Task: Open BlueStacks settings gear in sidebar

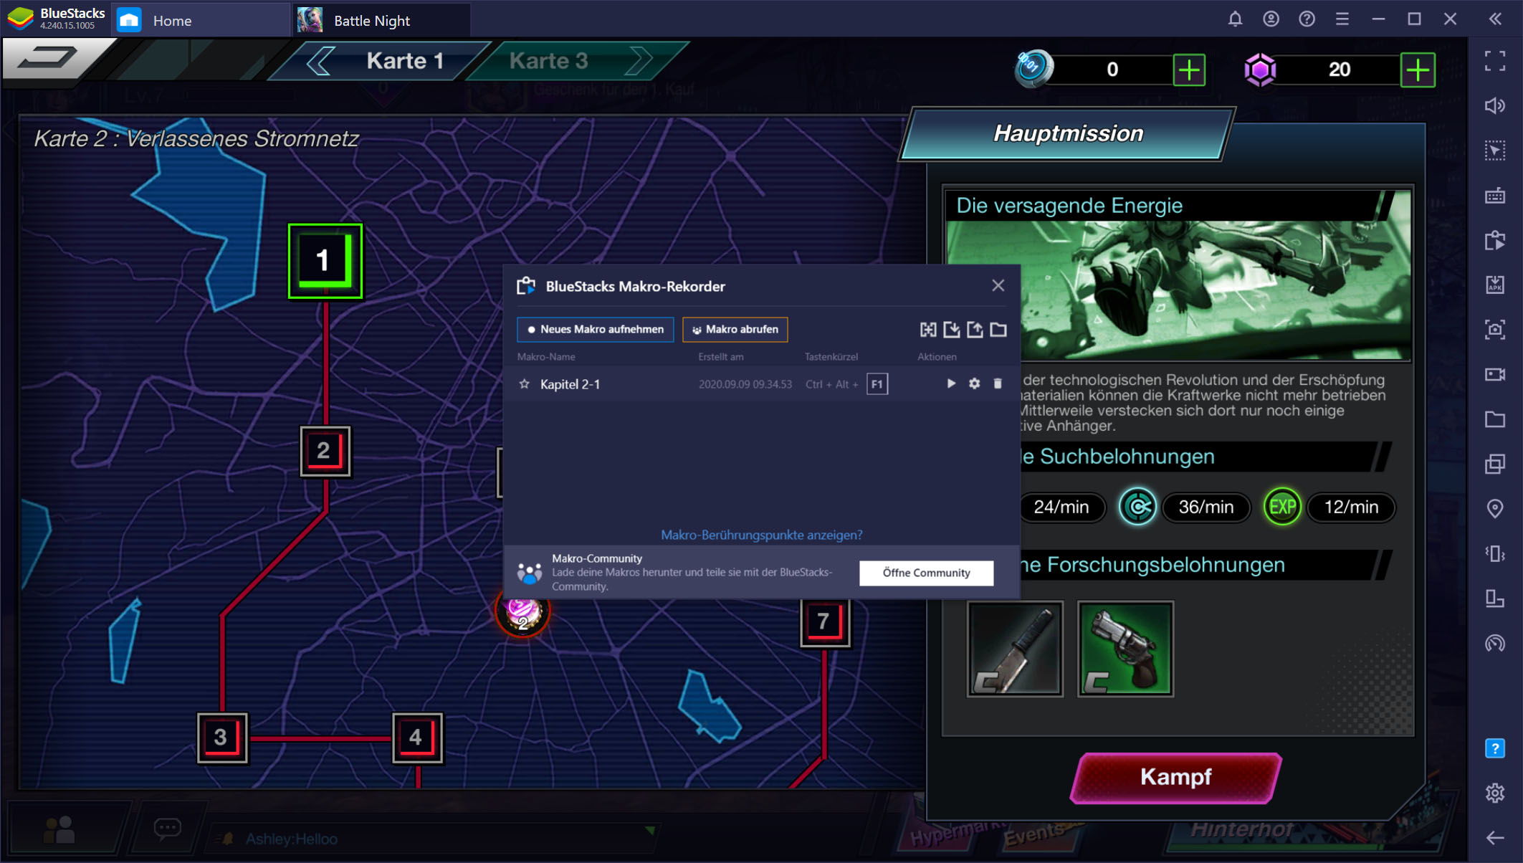Action: [1495, 793]
